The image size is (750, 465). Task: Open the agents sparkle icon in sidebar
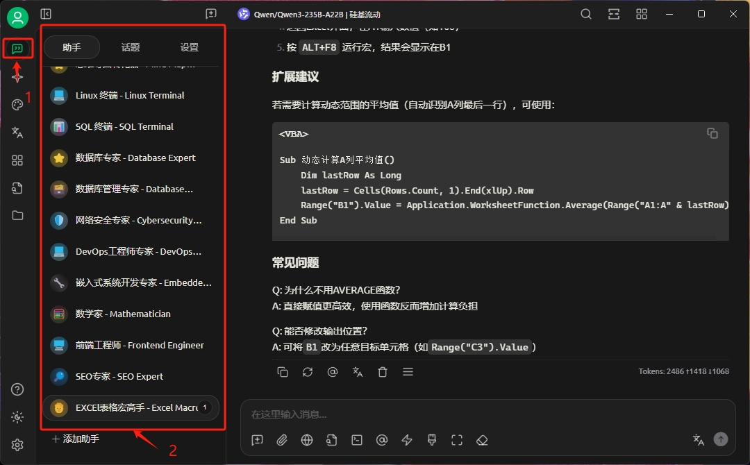(x=17, y=76)
